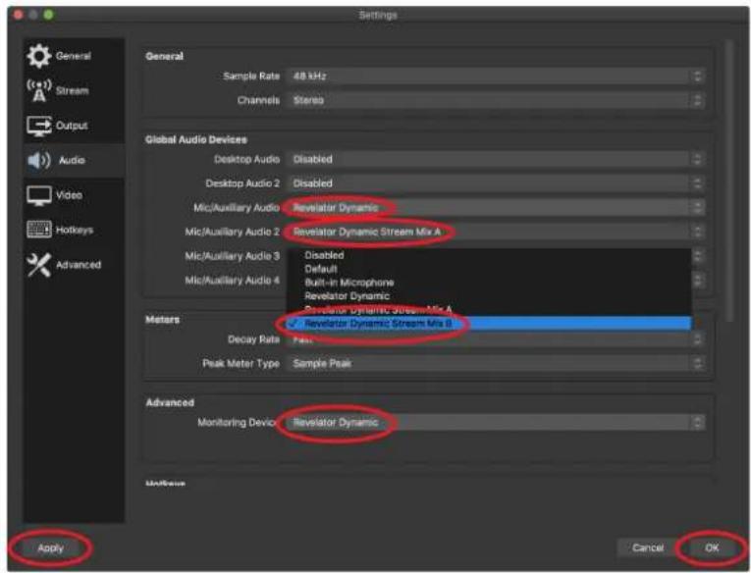Choose Default in the open list
The image size is (751, 573).
pos(489,269)
